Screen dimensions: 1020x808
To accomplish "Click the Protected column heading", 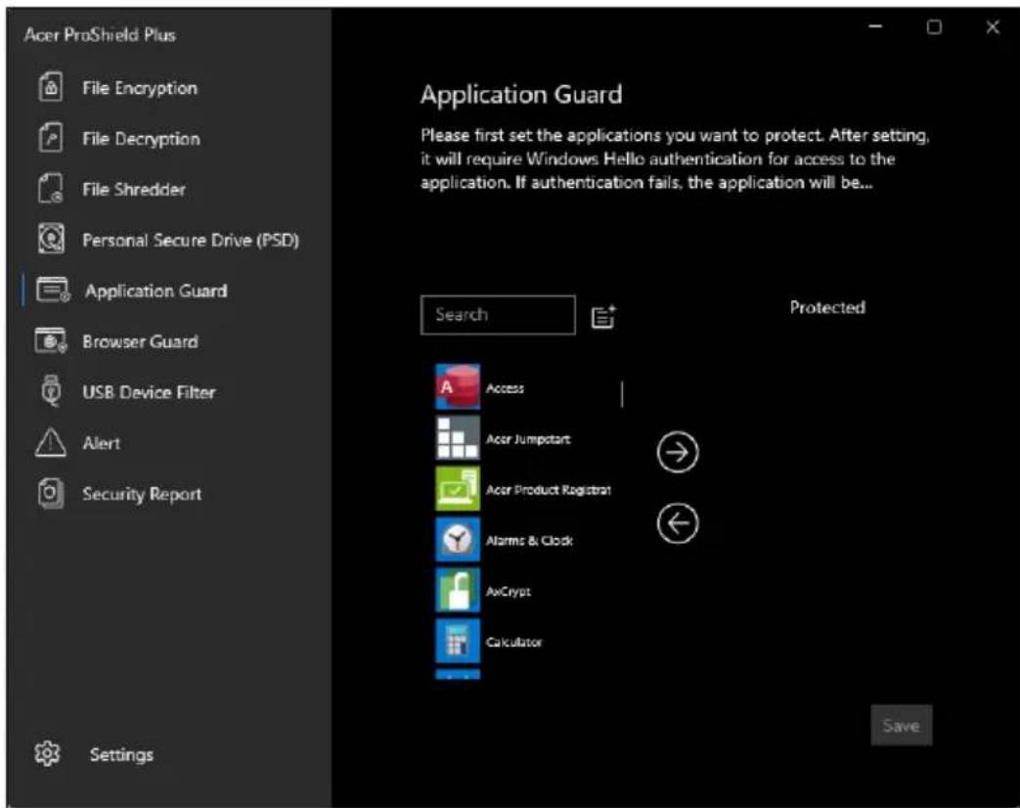I will coord(827,307).
